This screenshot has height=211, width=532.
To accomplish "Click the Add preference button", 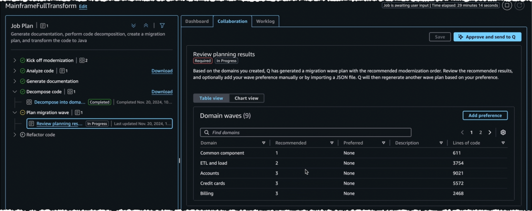I will (x=485, y=116).
